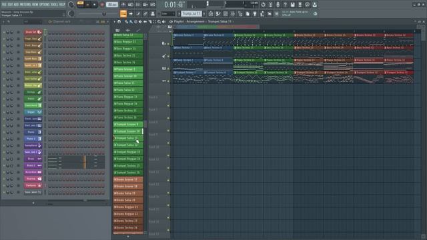The image size is (427, 240).
Task: Mute the Drum Set channel LED
Action: pos(4,32)
